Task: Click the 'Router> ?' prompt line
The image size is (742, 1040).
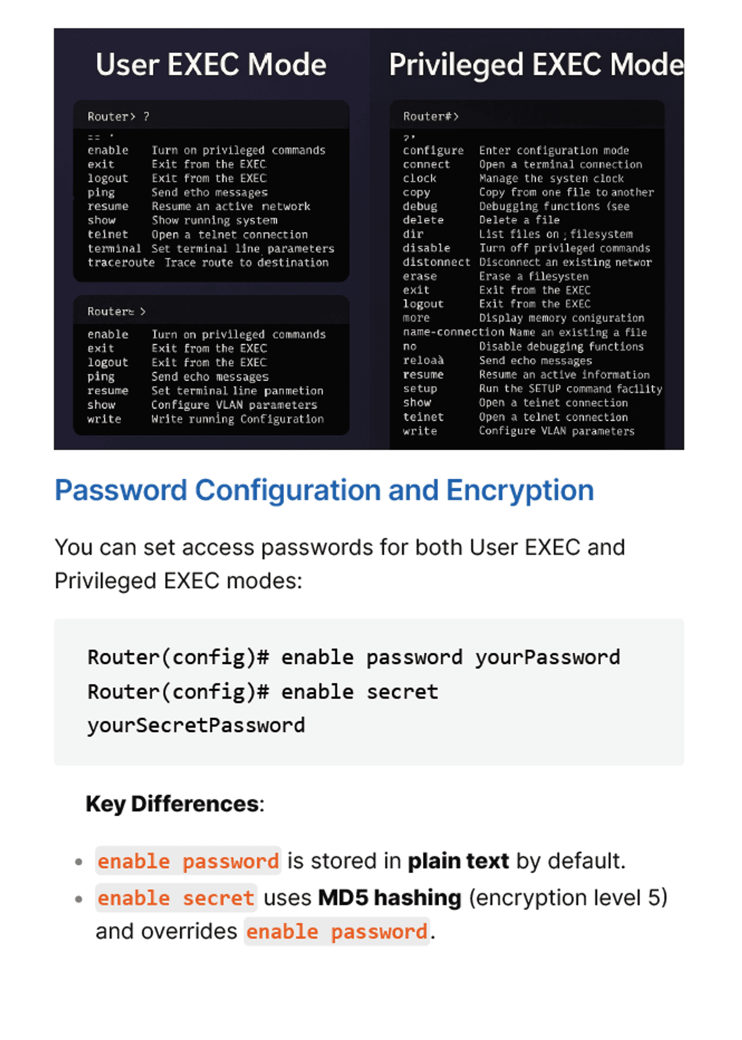Action: click(118, 116)
